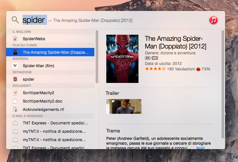Click the E-MAIL E MESSAGGI section header
Viewport: 238px width, 162px height.
tap(28, 116)
